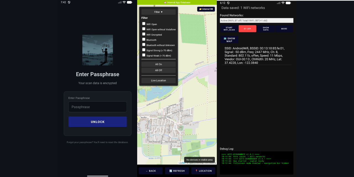Tap the Back arrow button
The width and height of the screenshot is (354, 177).
click(151, 171)
